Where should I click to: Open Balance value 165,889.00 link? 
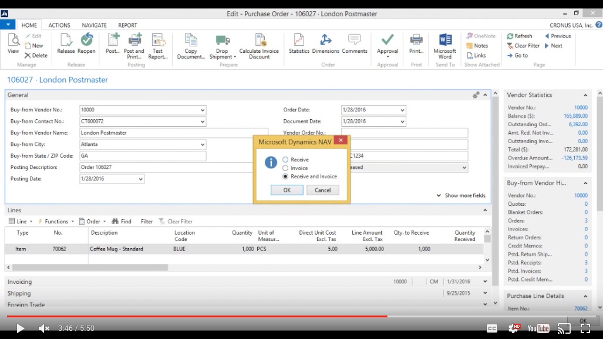(x=575, y=116)
